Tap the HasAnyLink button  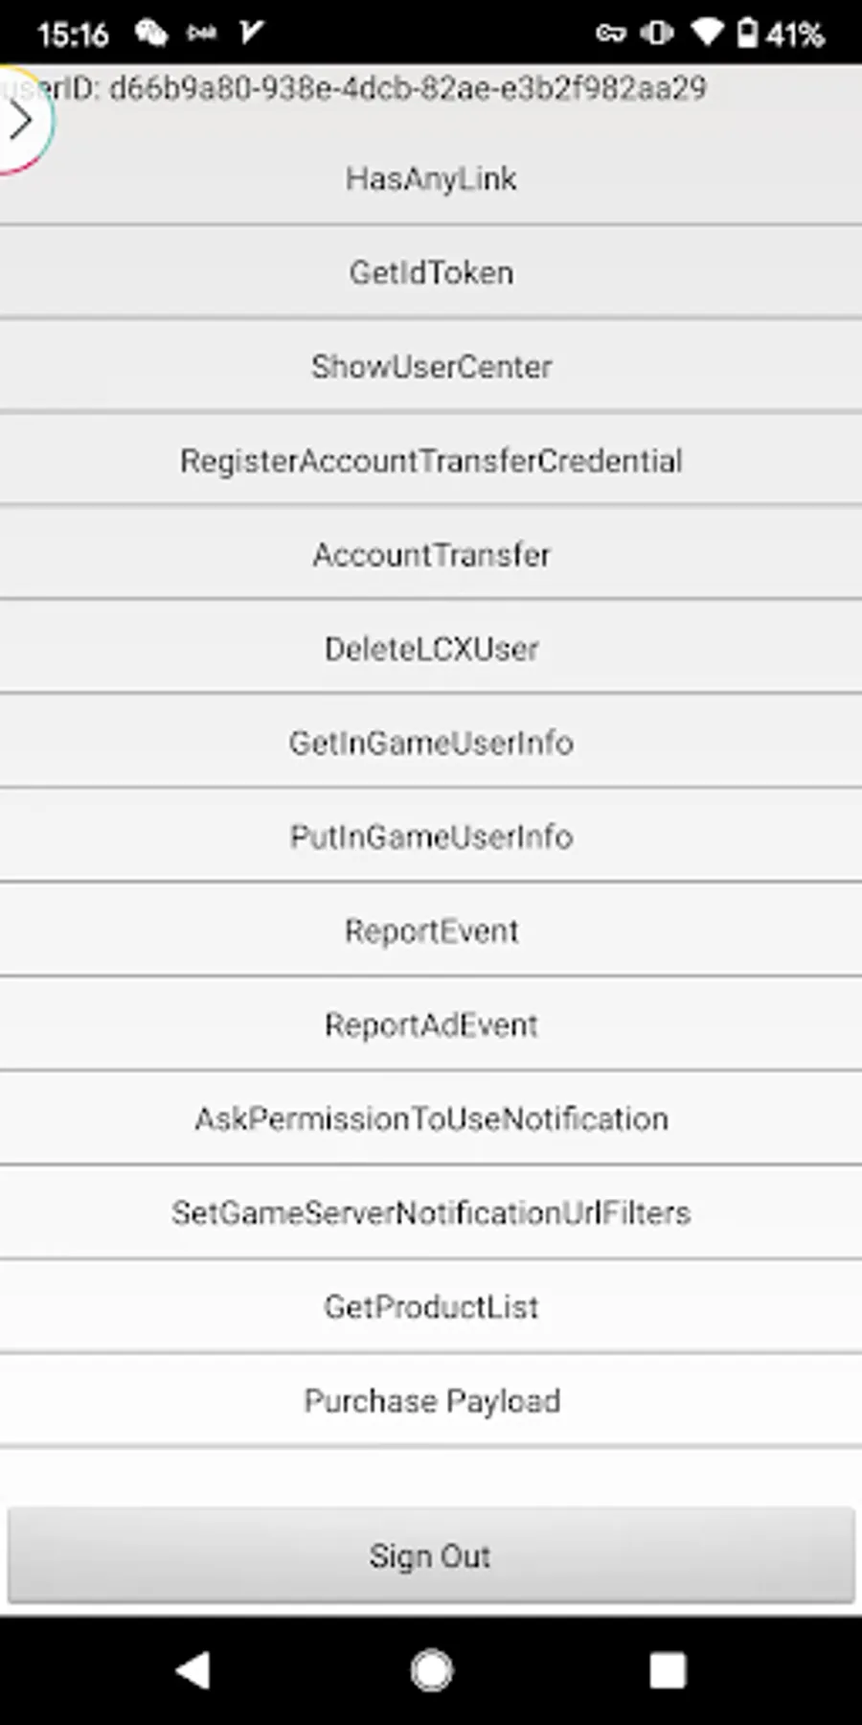click(431, 179)
